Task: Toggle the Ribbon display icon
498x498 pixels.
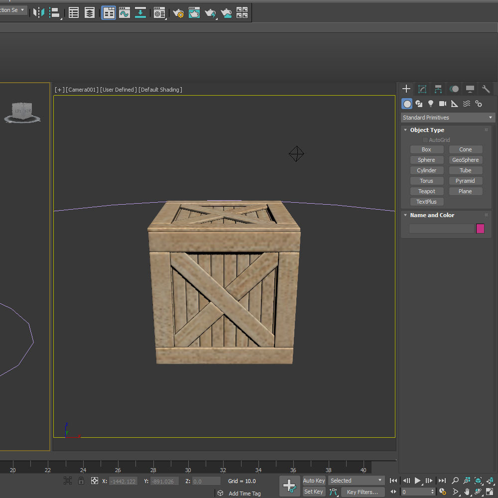Action: click(x=109, y=13)
